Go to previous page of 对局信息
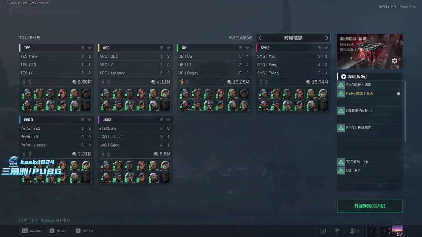This screenshot has width=422, height=237. tap(260, 38)
